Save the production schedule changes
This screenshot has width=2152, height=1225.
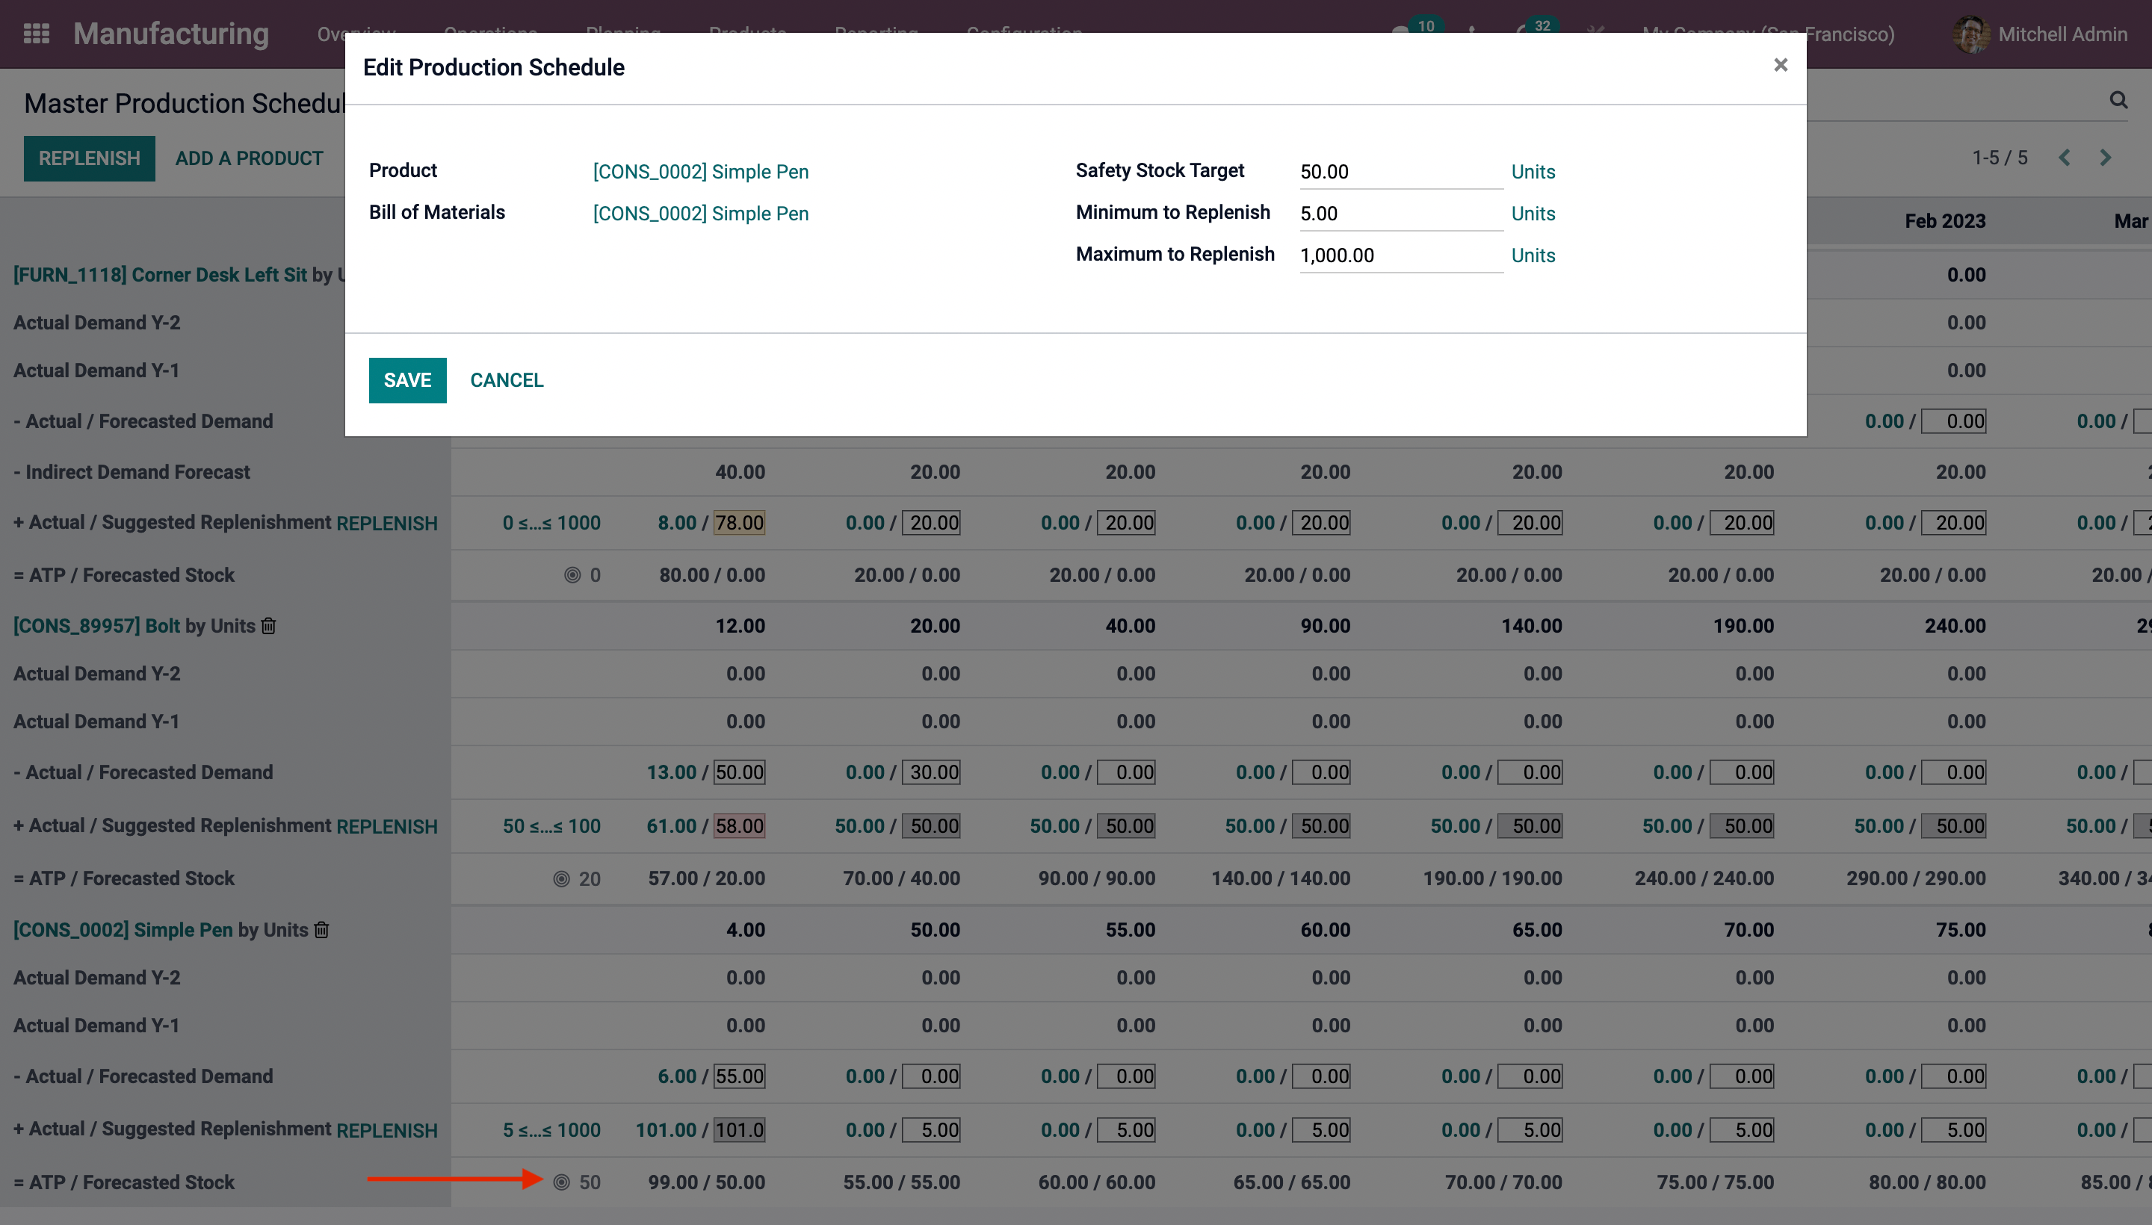tap(407, 380)
